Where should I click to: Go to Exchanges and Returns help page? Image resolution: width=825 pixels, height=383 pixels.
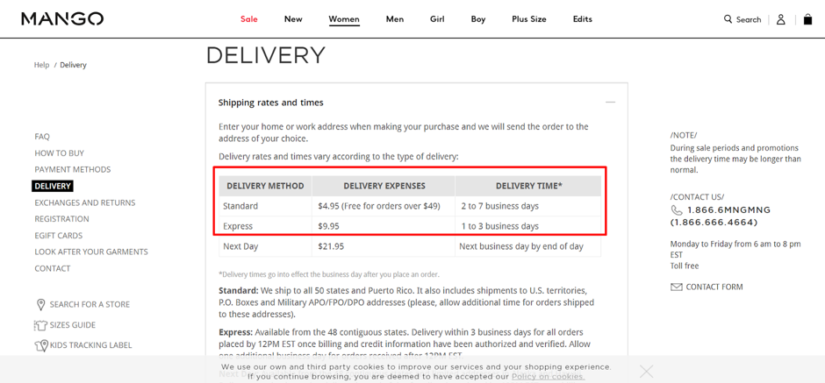tap(85, 202)
